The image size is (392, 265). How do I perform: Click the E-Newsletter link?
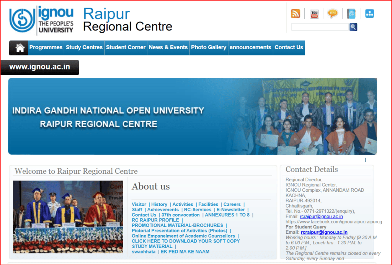[x=231, y=210]
